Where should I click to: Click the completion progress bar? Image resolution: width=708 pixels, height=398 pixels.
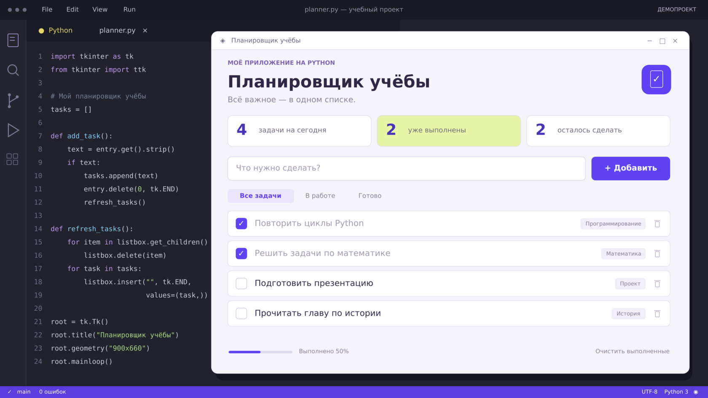[260, 352]
